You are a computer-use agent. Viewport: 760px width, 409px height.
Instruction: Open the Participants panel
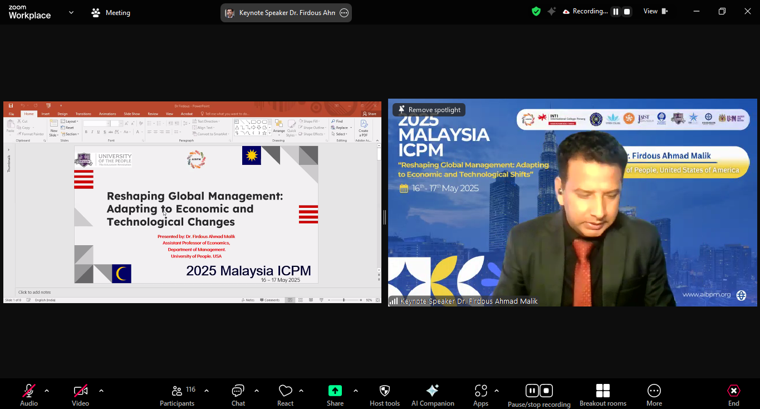click(x=177, y=395)
